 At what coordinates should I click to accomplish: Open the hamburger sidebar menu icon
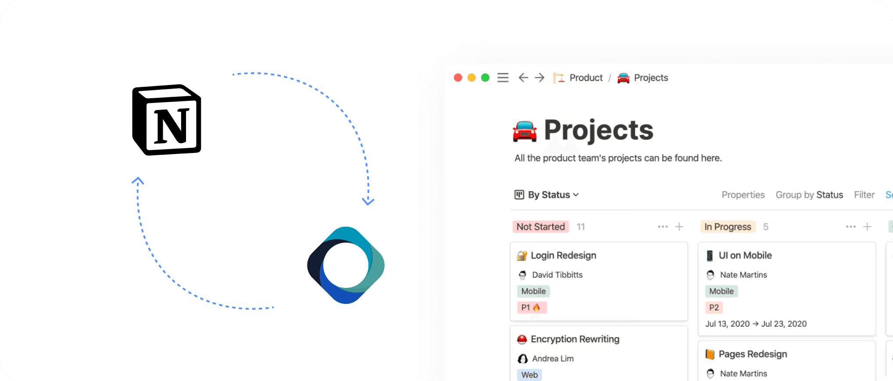click(x=503, y=78)
